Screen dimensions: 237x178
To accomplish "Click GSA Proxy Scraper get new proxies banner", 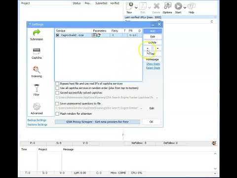I will [x=97, y=122].
